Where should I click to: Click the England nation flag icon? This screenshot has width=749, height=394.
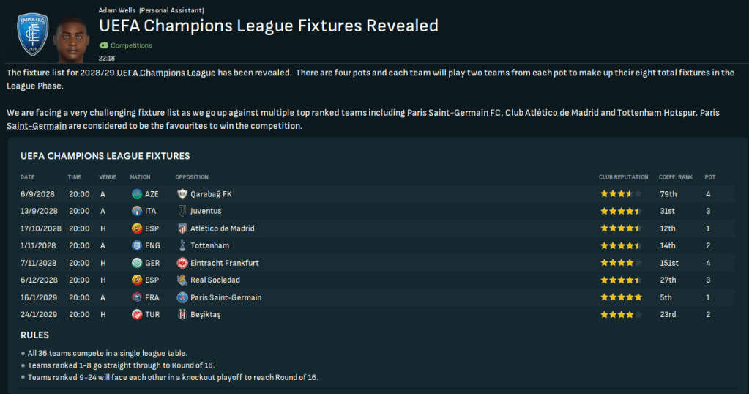(136, 245)
